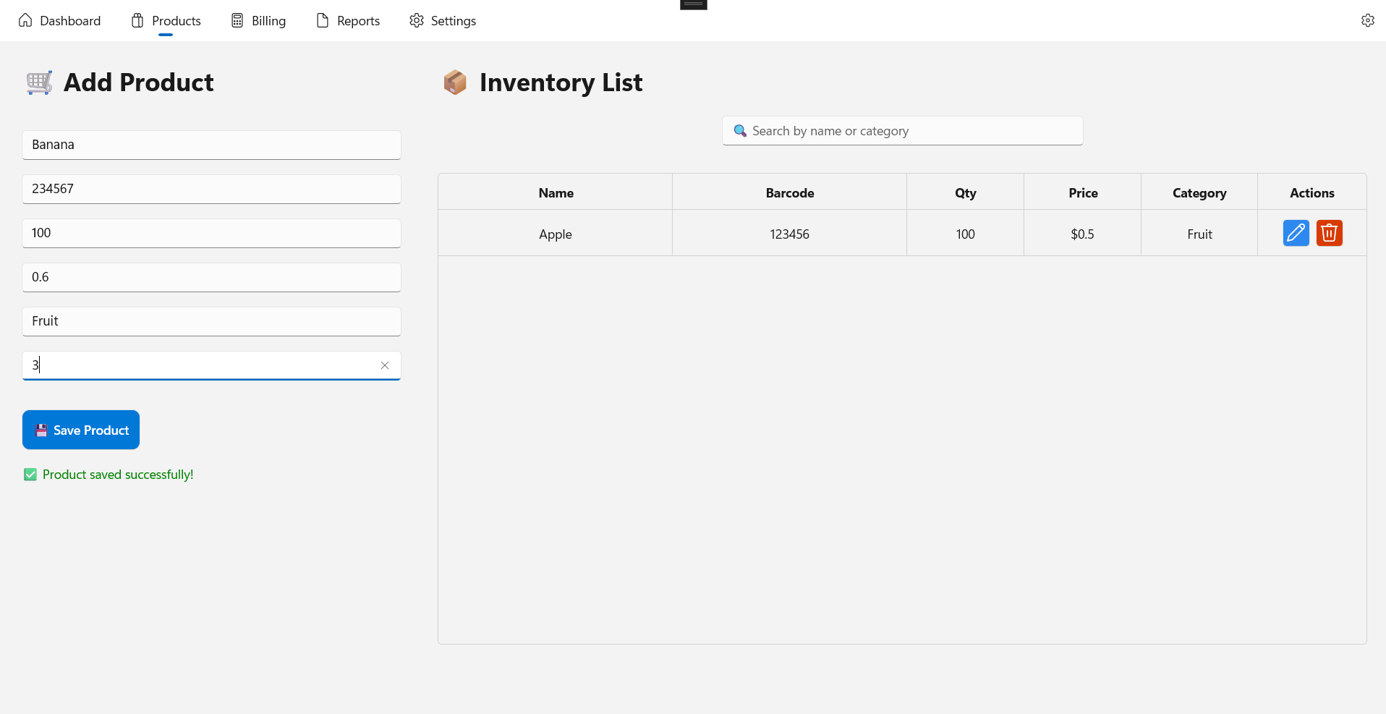Click the calculator icon on Billing tab

point(237,20)
